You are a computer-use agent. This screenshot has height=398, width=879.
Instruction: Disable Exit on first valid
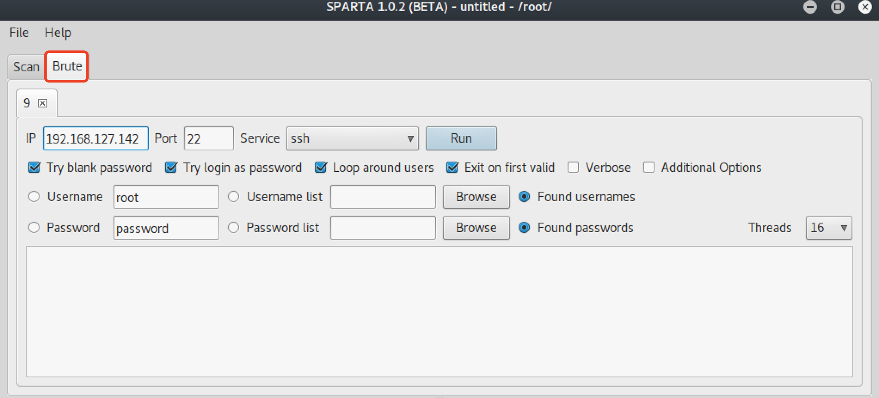click(452, 167)
